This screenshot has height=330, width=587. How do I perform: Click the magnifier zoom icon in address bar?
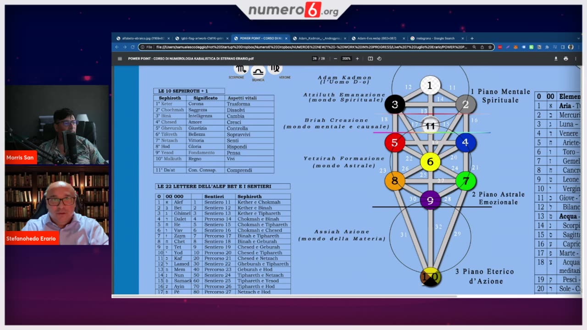click(474, 47)
